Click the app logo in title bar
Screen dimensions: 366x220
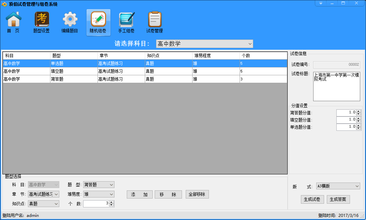[4, 4]
